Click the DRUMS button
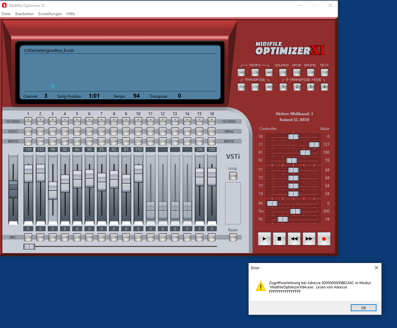Viewport: 397px width, 328px height. coord(310,72)
